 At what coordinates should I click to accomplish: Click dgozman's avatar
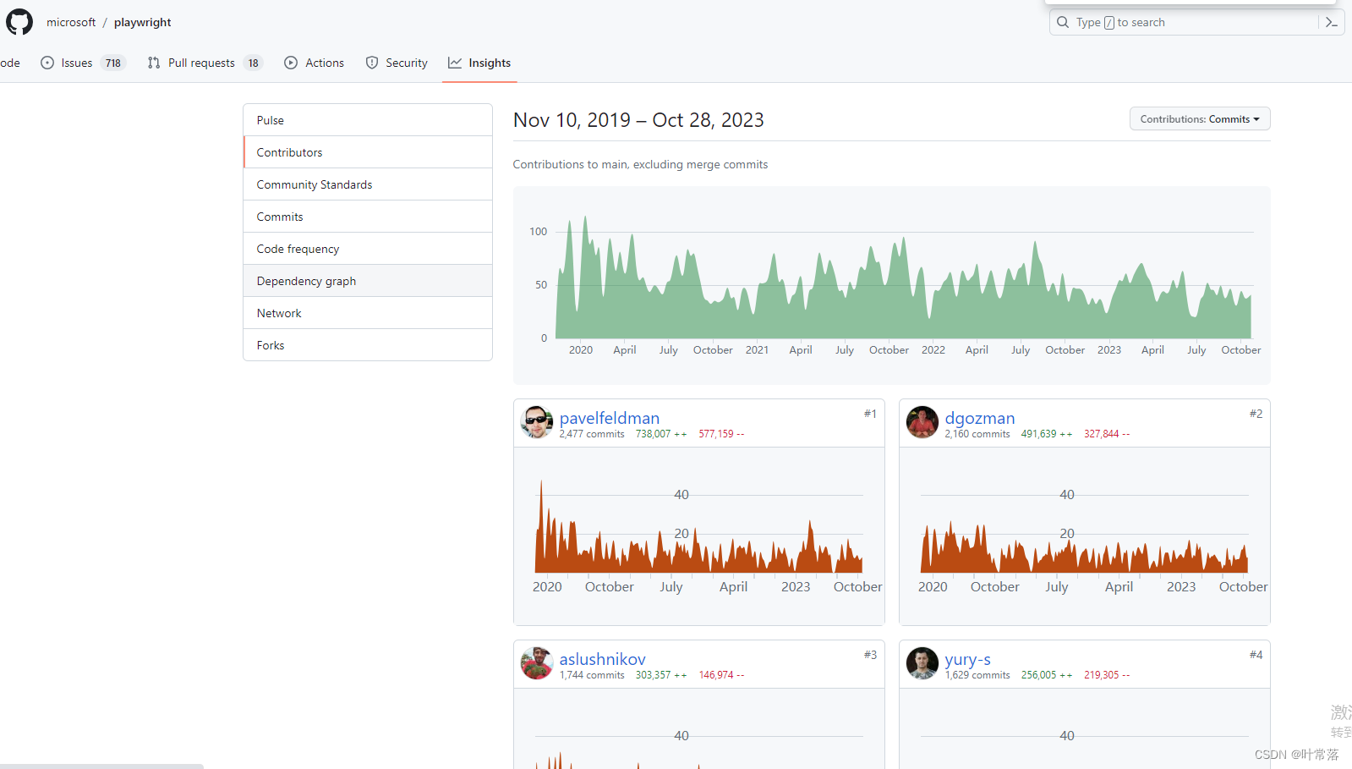922,421
